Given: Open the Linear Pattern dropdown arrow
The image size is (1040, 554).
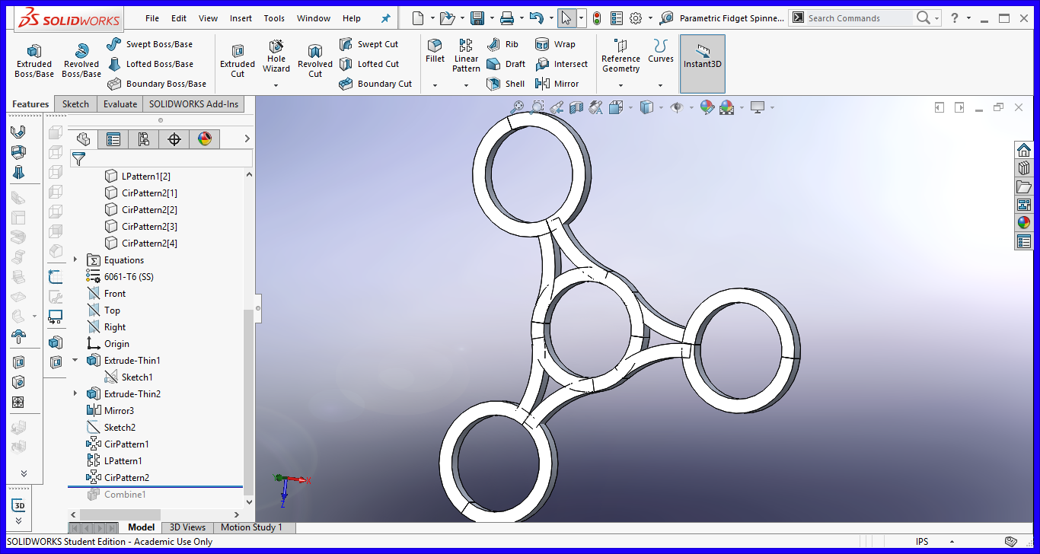Looking at the screenshot, I should 466,85.
